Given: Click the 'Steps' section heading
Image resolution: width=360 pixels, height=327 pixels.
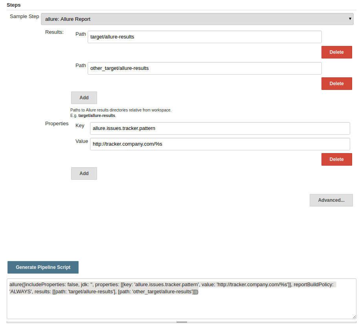Looking at the screenshot, I should [x=13, y=5].
